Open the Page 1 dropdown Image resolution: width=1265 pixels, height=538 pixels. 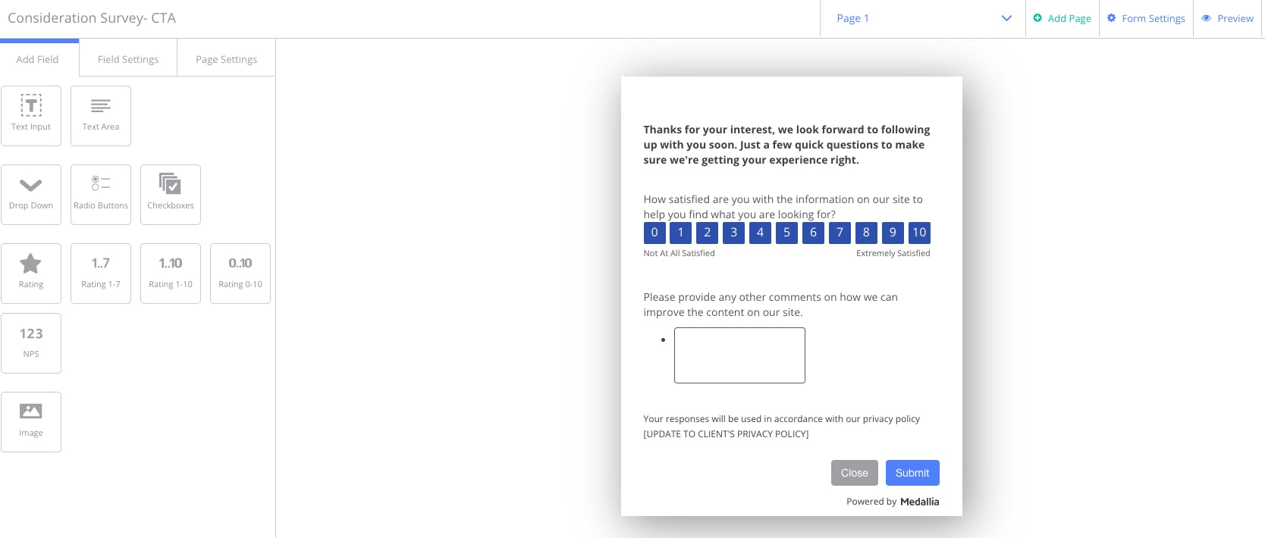click(x=923, y=18)
